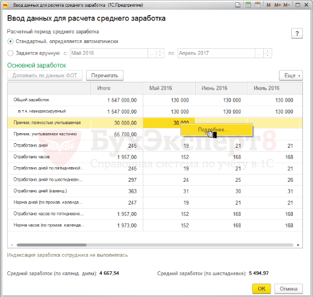This screenshot has height=297, width=313.
Task: Open the calculator icon in title bar
Action: tap(248, 5)
